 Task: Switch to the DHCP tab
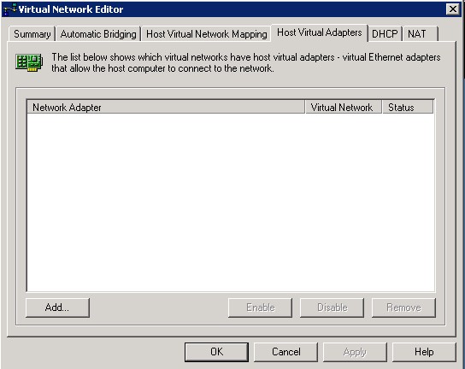pyautogui.click(x=385, y=34)
